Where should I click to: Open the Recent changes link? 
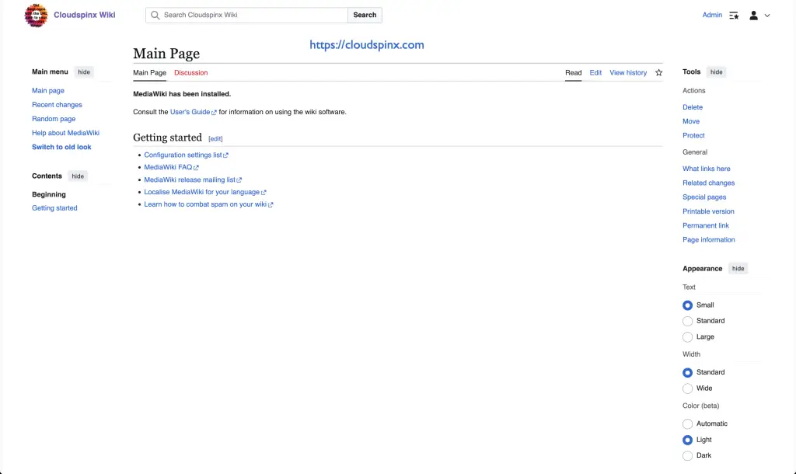[x=57, y=105]
